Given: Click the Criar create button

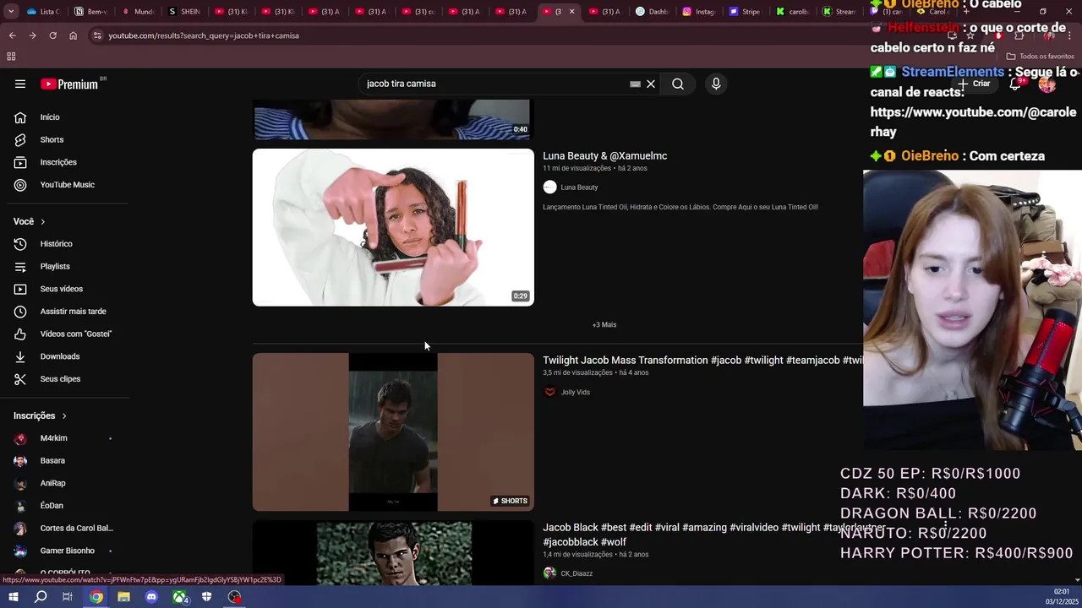Looking at the screenshot, I should tap(974, 84).
